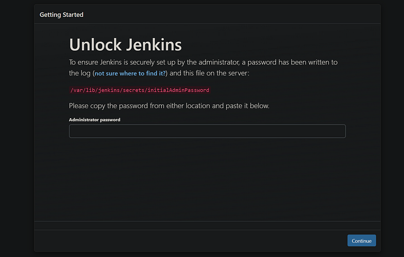This screenshot has height=257, width=404.
Task: Click the "Please copy the password" instruction text
Action: [x=169, y=105]
